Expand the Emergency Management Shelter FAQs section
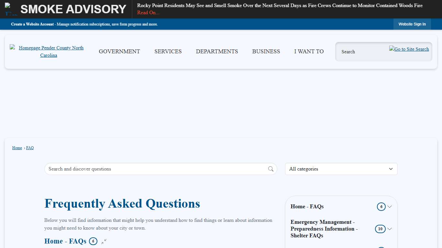Screen dimensions: 442x248 click(390, 229)
